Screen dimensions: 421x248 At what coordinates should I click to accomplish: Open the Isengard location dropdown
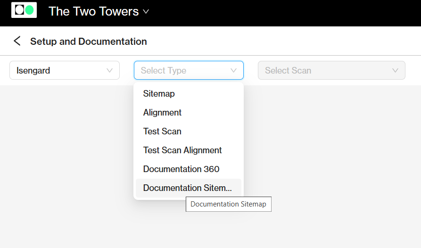pyautogui.click(x=65, y=70)
